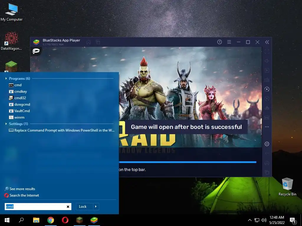Screen dimensions: 302x226
Task: Open winrm program result
Action: point(17,117)
